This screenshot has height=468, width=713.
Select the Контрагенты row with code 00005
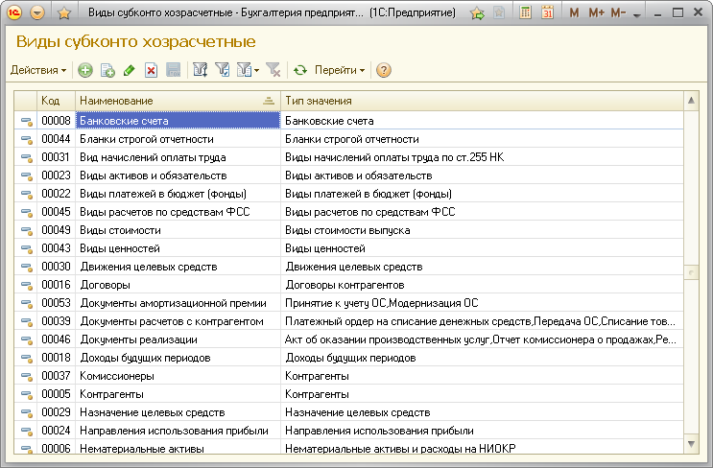click(348, 394)
